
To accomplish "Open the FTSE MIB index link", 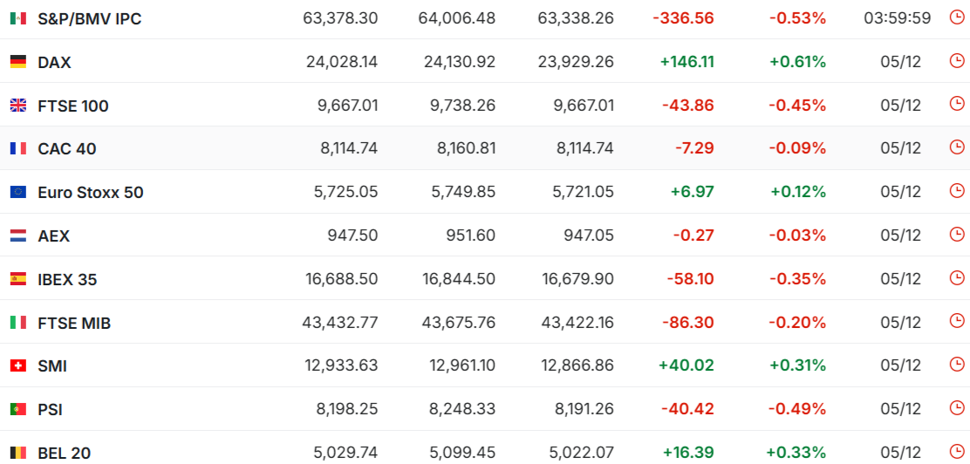I will (x=74, y=323).
